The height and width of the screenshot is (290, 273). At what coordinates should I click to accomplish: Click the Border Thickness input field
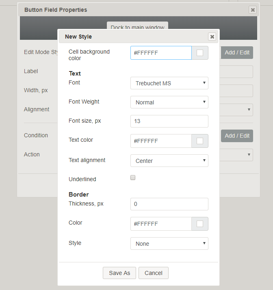(x=169, y=204)
